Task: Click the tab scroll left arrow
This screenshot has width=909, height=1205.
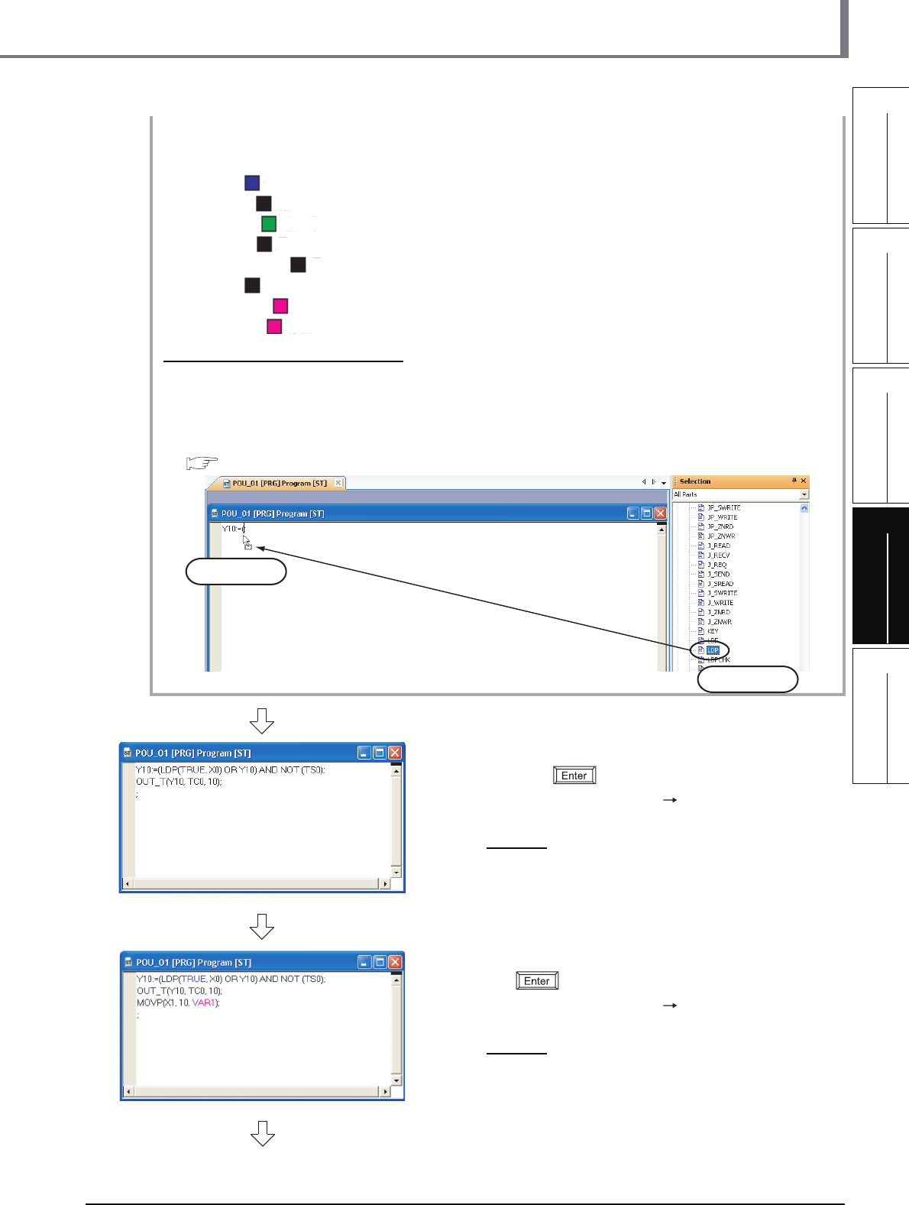Action: tap(644, 482)
